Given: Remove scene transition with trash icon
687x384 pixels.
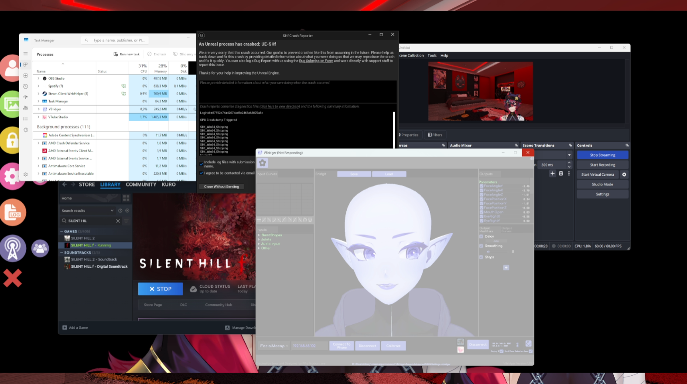Looking at the screenshot, I should point(561,173).
